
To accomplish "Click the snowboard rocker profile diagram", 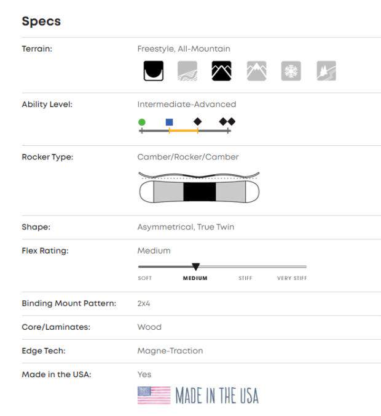I will (x=199, y=188).
